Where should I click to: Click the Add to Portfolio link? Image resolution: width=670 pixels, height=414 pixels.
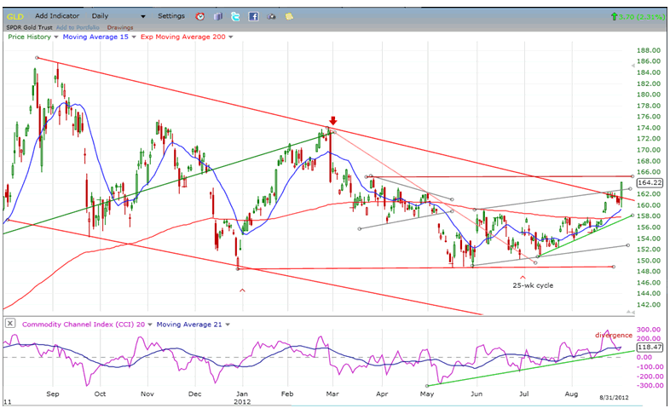(78, 26)
